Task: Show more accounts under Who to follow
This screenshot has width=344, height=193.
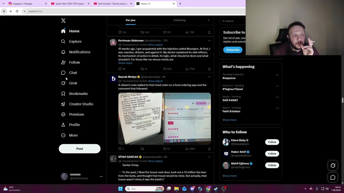Action: (x=230, y=176)
